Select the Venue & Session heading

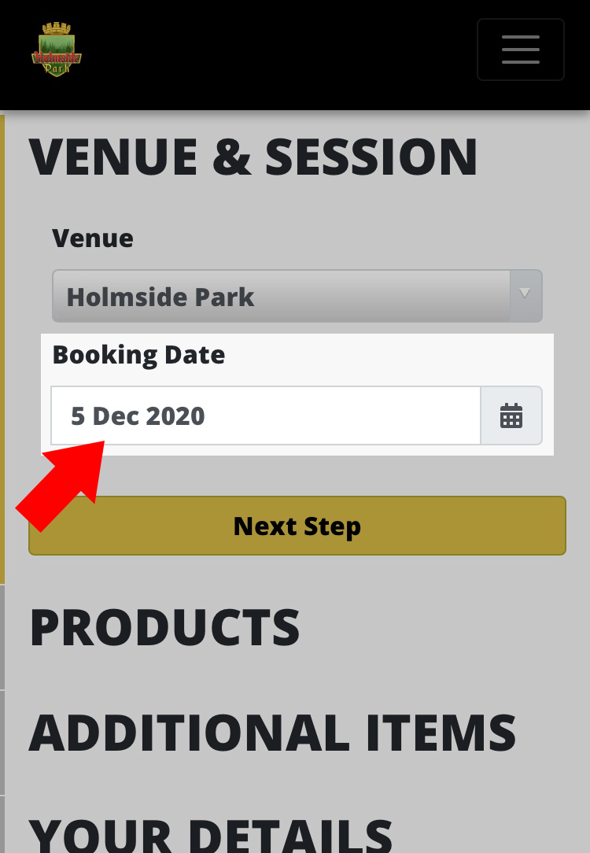point(253,157)
